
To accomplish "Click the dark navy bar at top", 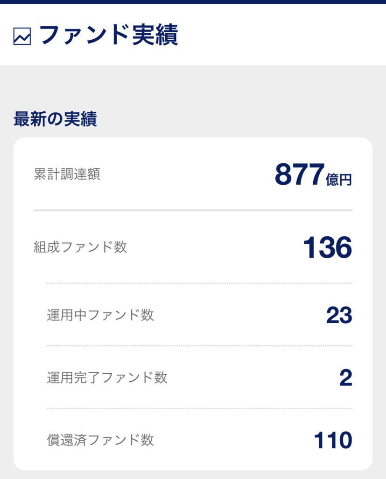I will [193, 2].
